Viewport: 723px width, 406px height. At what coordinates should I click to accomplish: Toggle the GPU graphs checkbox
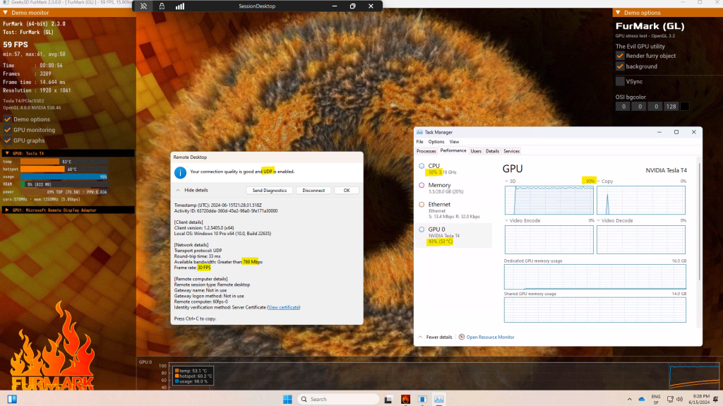pyautogui.click(x=7, y=141)
